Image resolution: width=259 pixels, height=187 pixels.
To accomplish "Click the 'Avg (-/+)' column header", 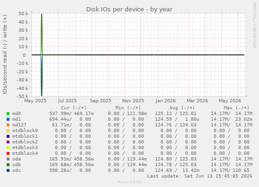I will tap(182, 108).
